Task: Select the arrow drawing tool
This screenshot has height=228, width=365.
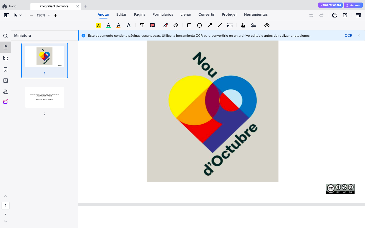Action: coord(210,25)
